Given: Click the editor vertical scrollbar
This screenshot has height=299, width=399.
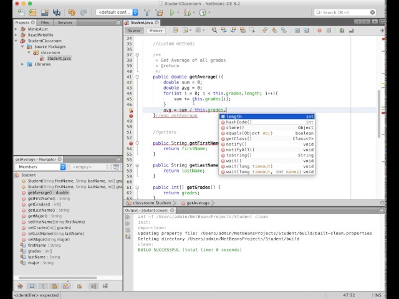Looking at the screenshot, I should coord(379,113).
